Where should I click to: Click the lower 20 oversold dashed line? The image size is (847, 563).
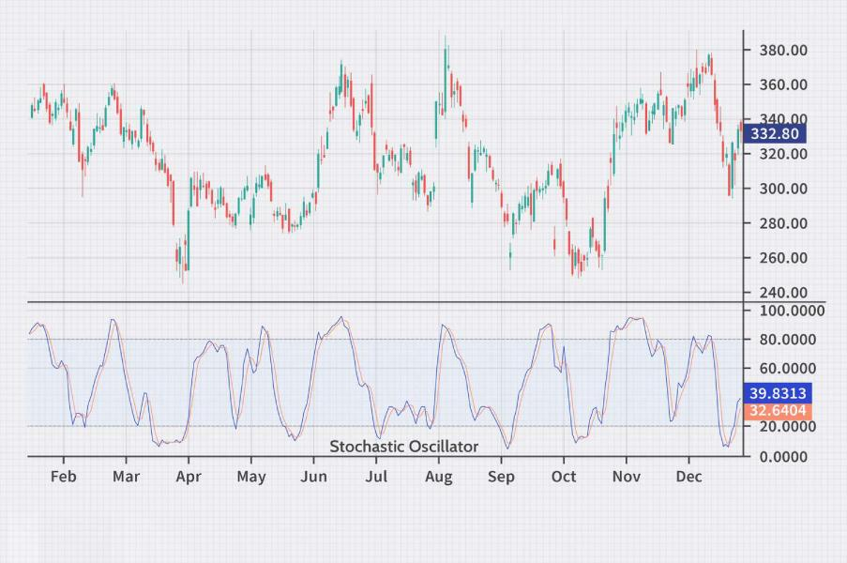point(375,425)
